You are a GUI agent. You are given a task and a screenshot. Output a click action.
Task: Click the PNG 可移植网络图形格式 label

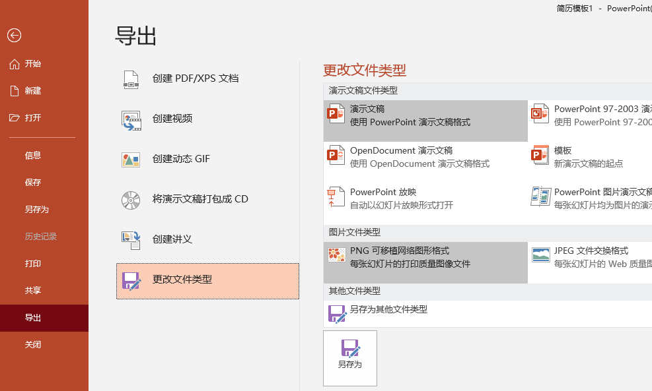point(399,251)
